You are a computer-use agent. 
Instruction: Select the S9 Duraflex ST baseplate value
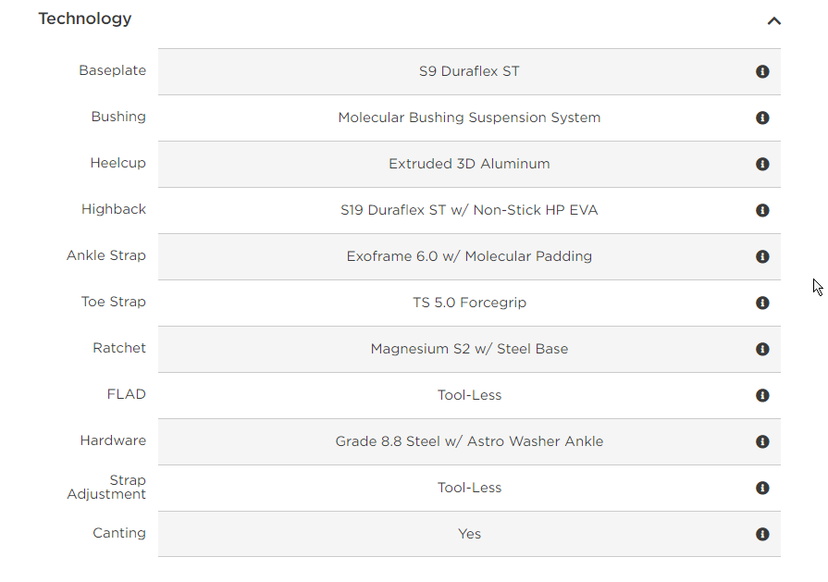pyautogui.click(x=469, y=71)
